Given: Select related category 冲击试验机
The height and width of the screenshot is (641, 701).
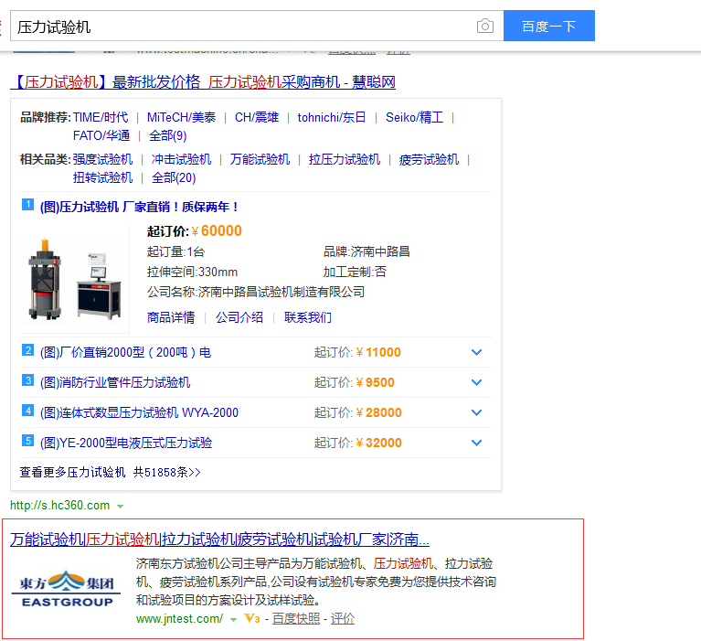Looking at the screenshot, I should pos(181,159).
